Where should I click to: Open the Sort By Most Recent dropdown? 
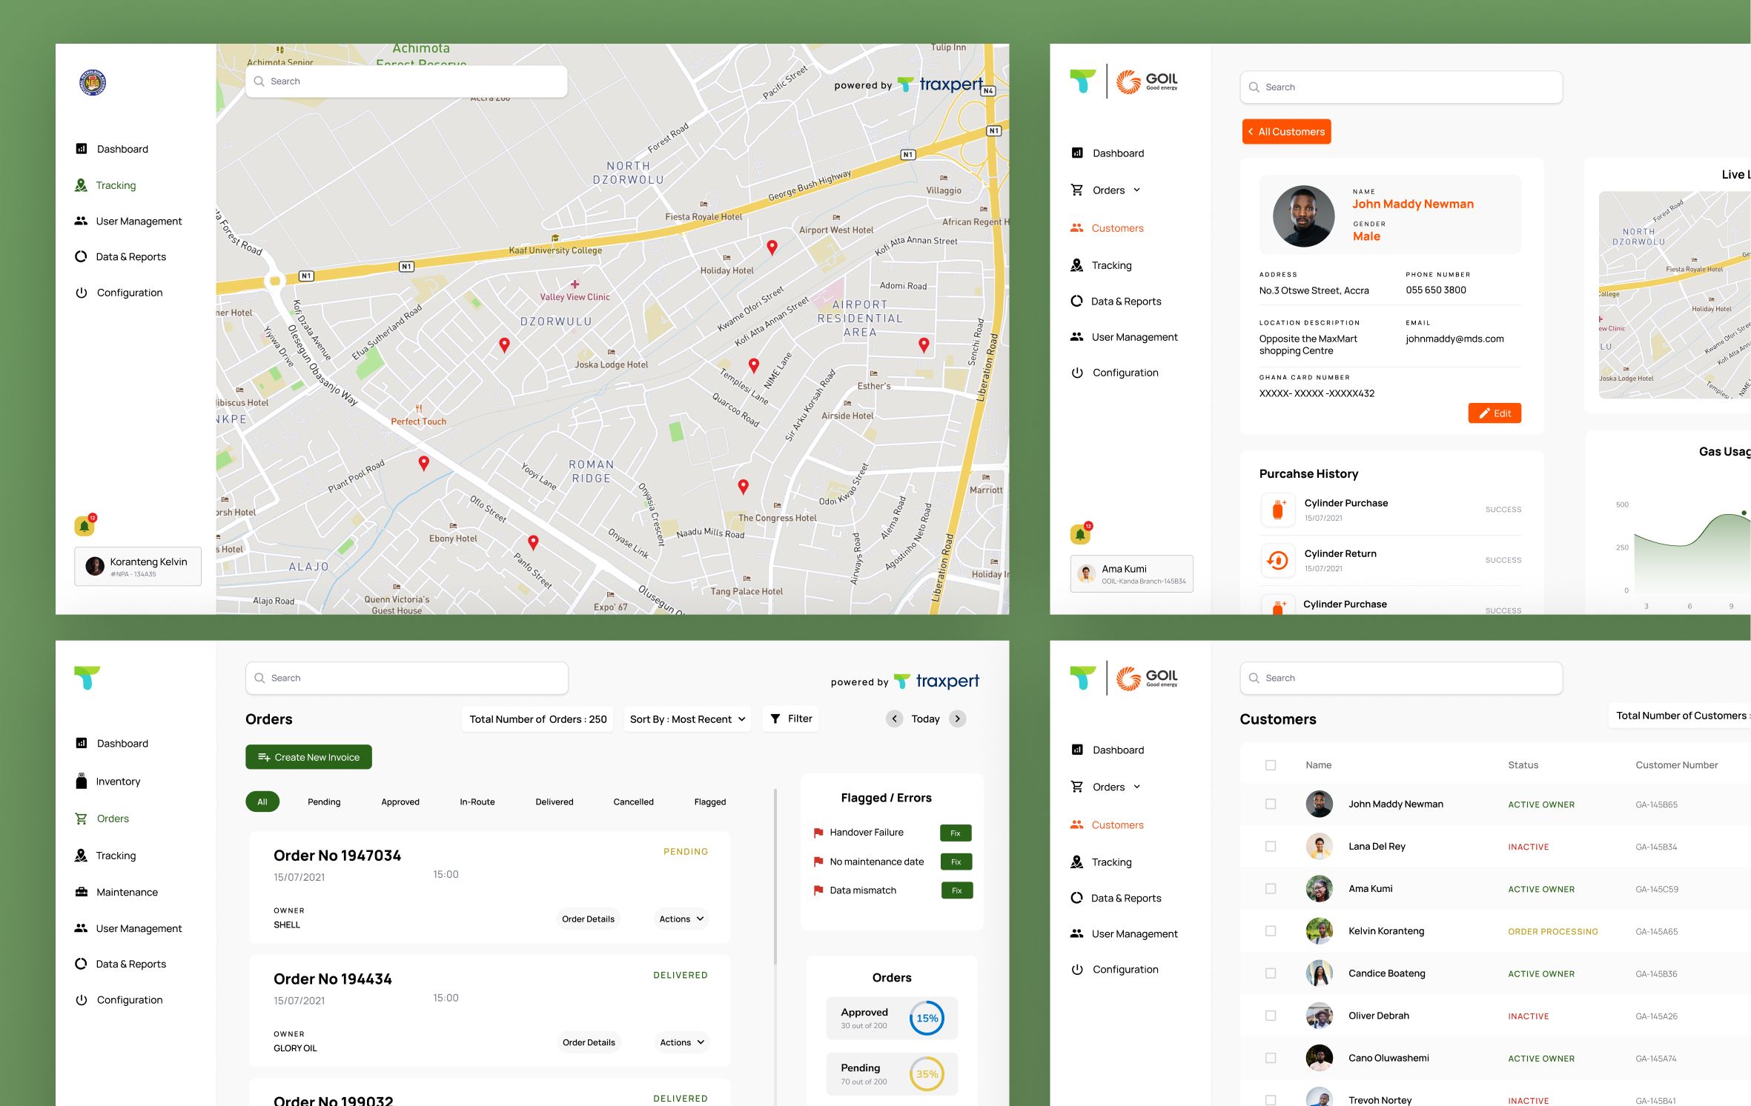coord(687,719)
